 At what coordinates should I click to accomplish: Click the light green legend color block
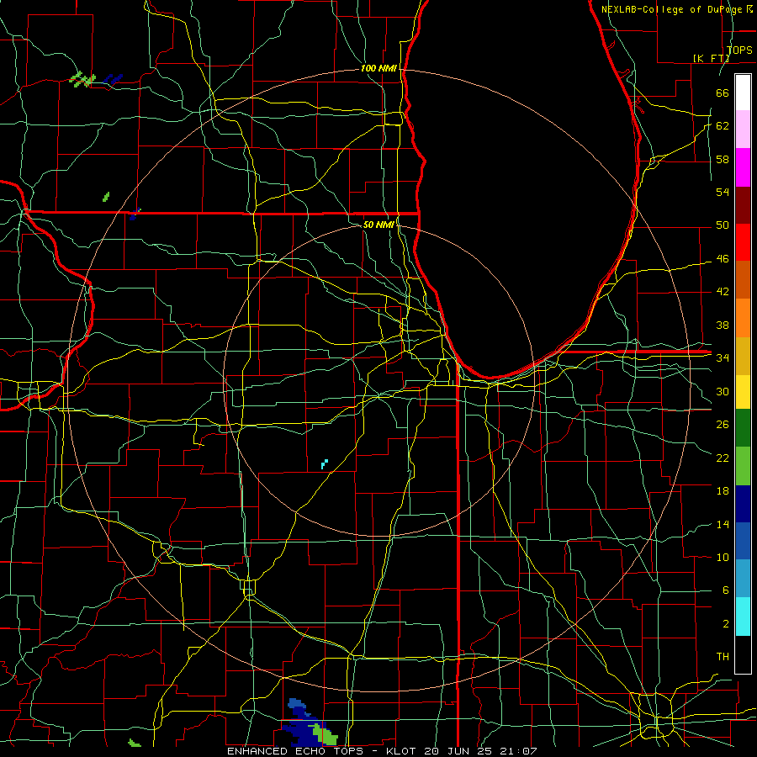(743, 466)
